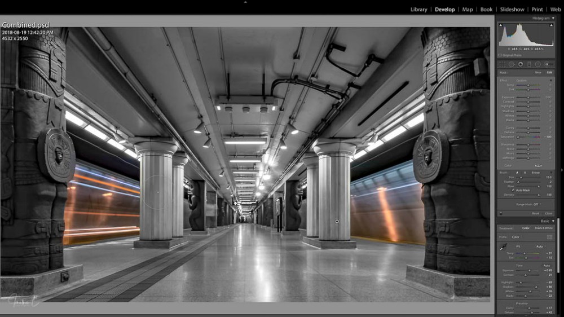The height and width of the screenshot is (317, 564).
Task: Select the Radial Filter tool
Action: [537, 64]
